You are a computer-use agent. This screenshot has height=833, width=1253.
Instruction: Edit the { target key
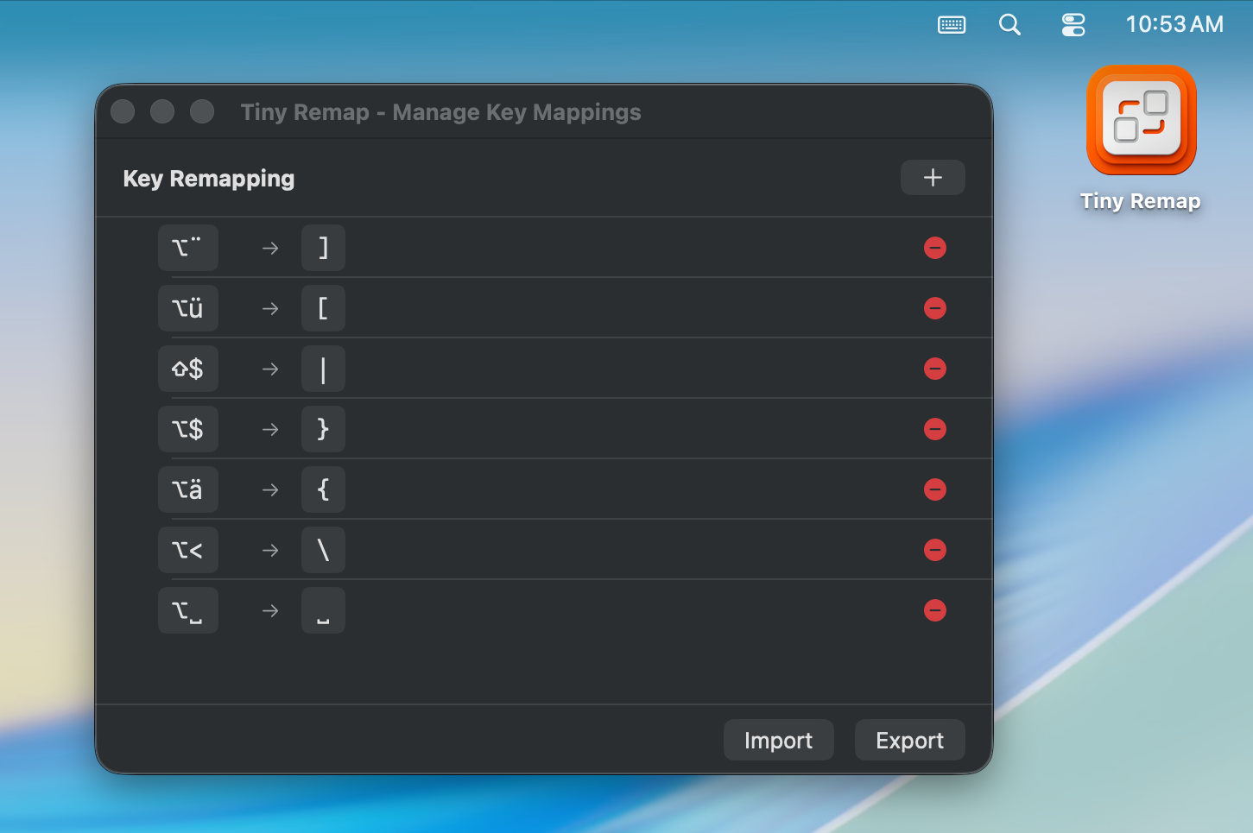click(323, 489)
